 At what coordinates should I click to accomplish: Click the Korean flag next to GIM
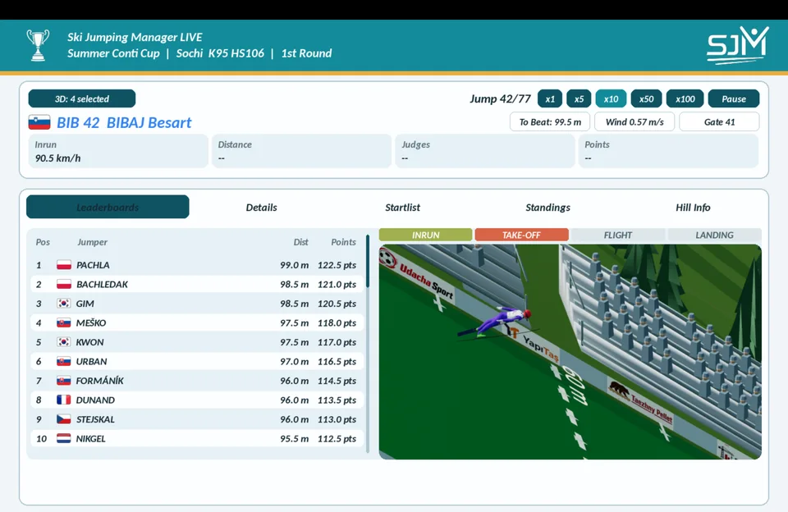point(64,304)
